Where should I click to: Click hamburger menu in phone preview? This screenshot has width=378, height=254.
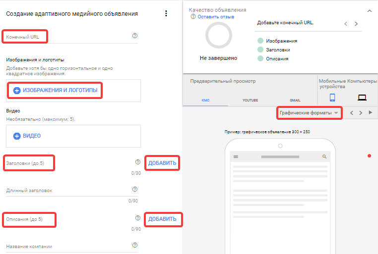(236, 157)
